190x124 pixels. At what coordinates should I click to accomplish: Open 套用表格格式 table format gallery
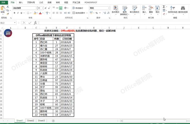125,10
